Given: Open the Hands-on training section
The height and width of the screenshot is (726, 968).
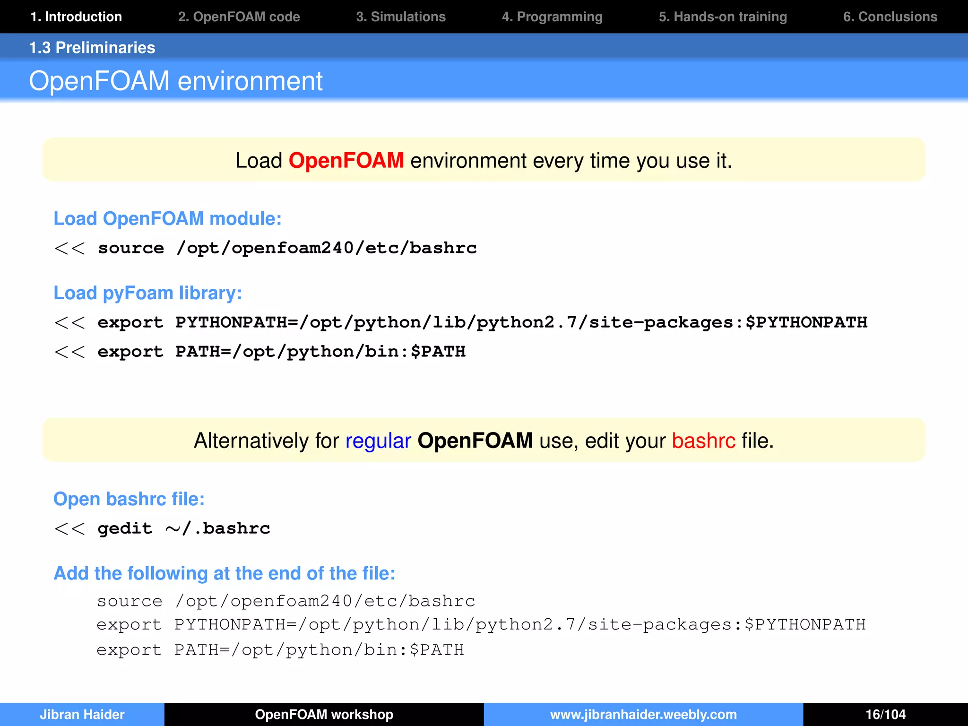Looking at the screenshot, I should [x=723, y=17].
